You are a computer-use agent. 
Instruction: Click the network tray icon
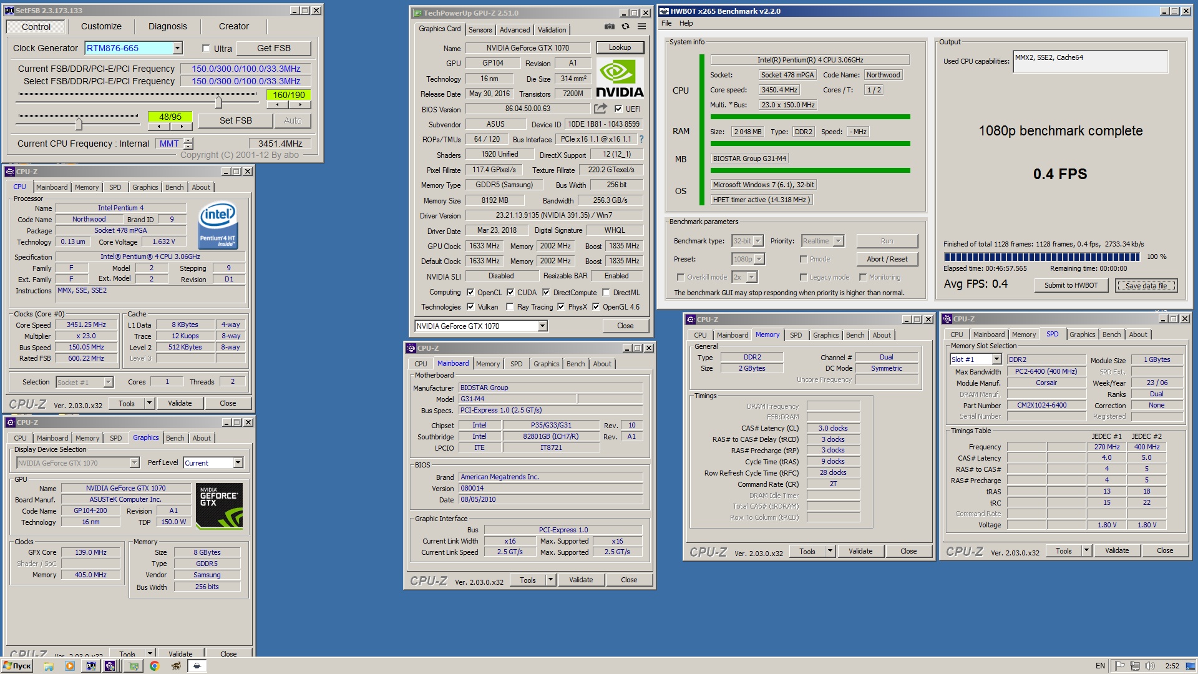point(1135,666)
